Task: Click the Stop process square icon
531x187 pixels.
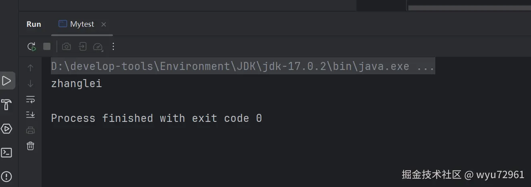Action: [47, 47]
